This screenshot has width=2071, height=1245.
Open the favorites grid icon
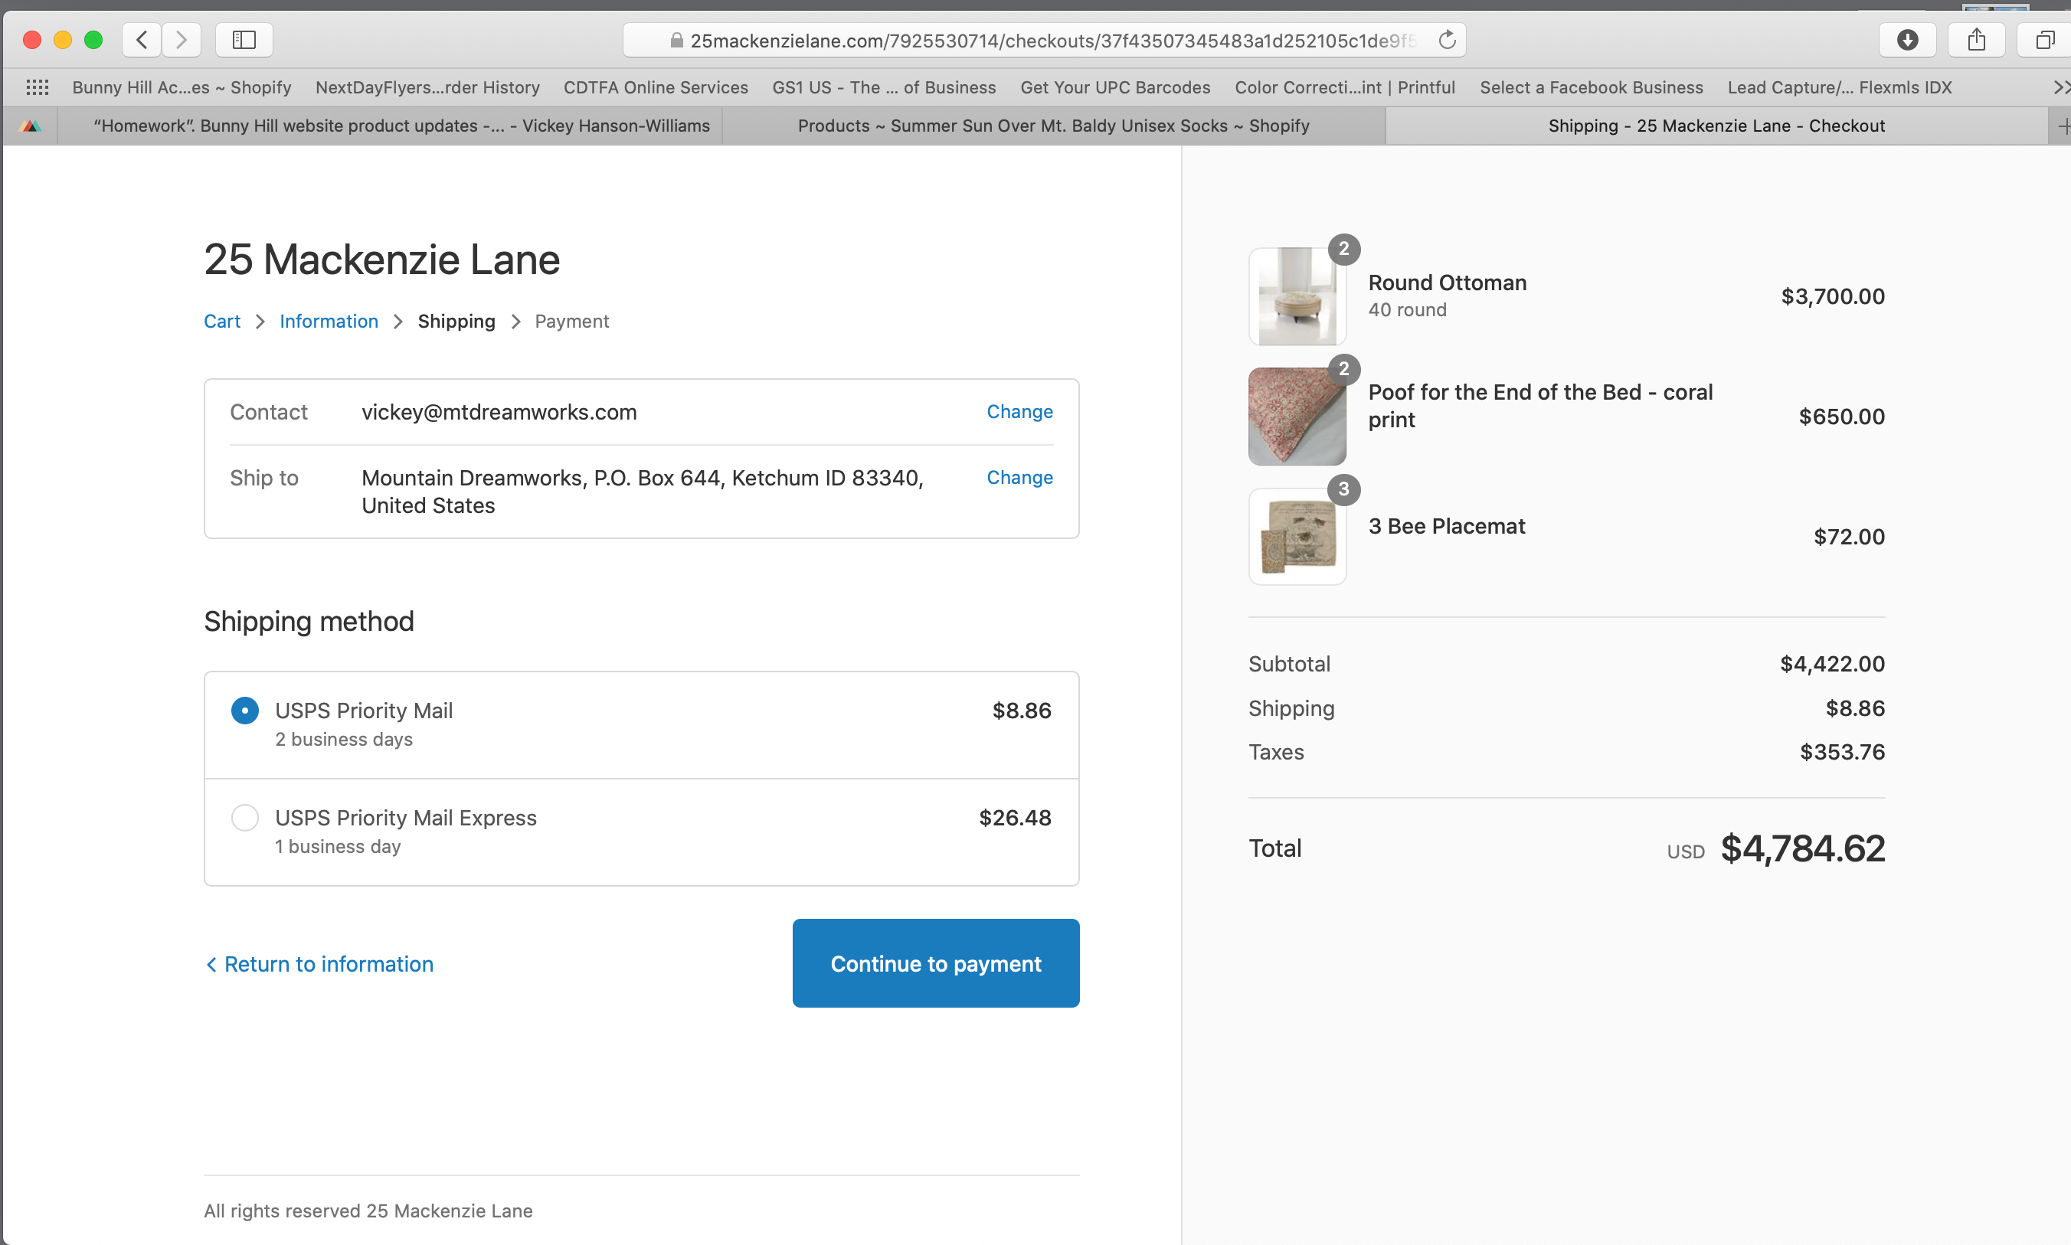[38, 87]
